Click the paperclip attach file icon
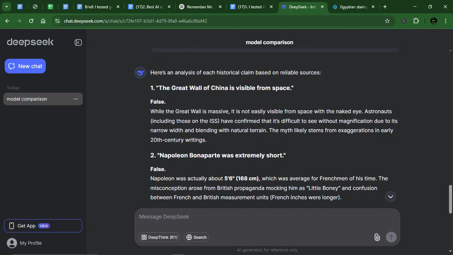453x255 pixels. pos(377,237)
